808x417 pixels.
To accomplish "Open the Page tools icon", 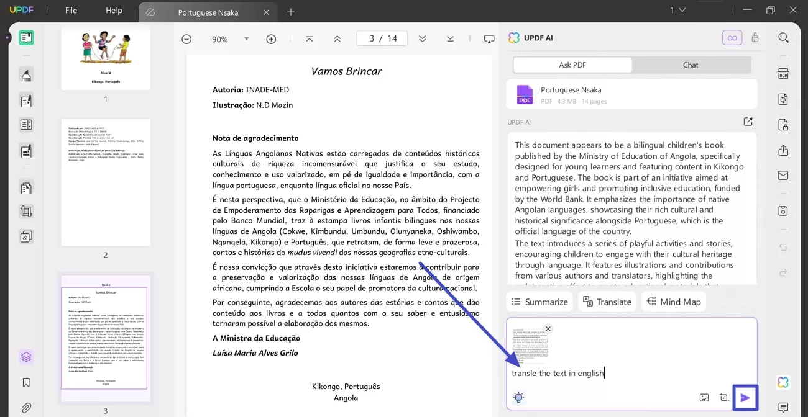I will [x=26, y=187].
